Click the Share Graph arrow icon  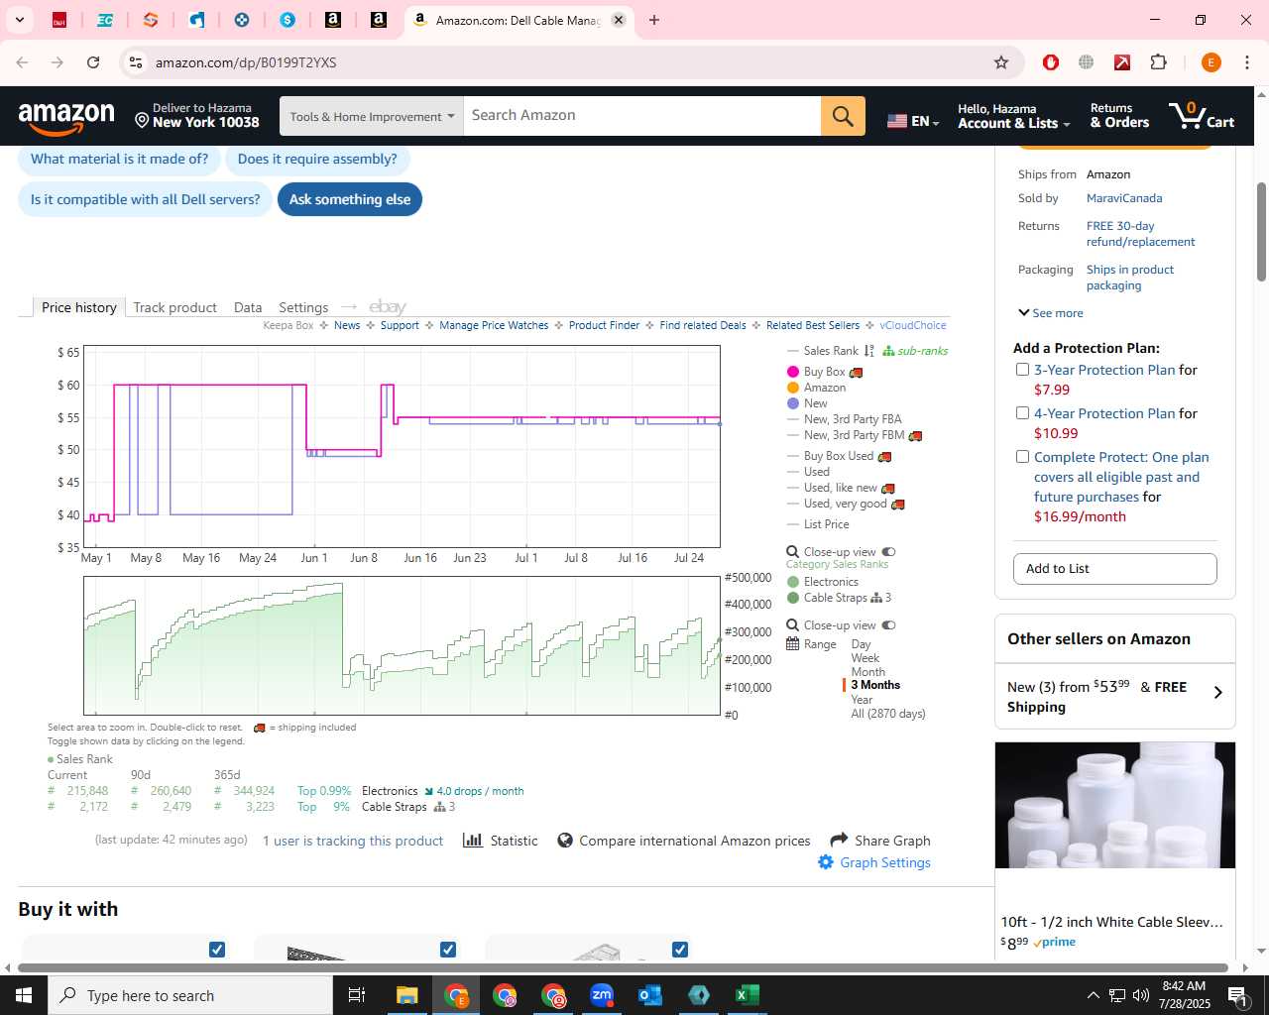click(x=839, y=840)
